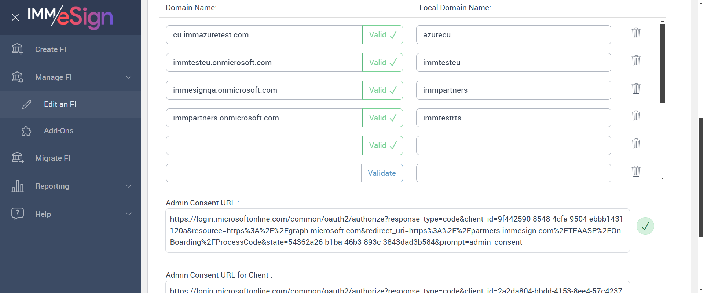Delete the immtestcu.onmicrosoft.com domain row
Image resolution: width=704 pixels, height=293 pixels.
[636, 61]
